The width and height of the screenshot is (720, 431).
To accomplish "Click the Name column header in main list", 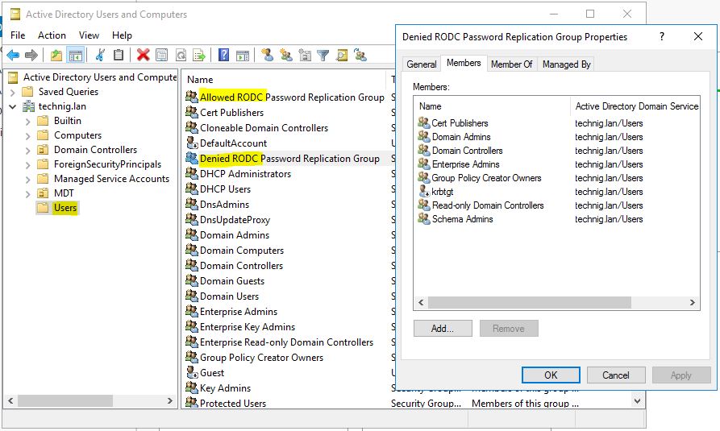I will (285, 80).
